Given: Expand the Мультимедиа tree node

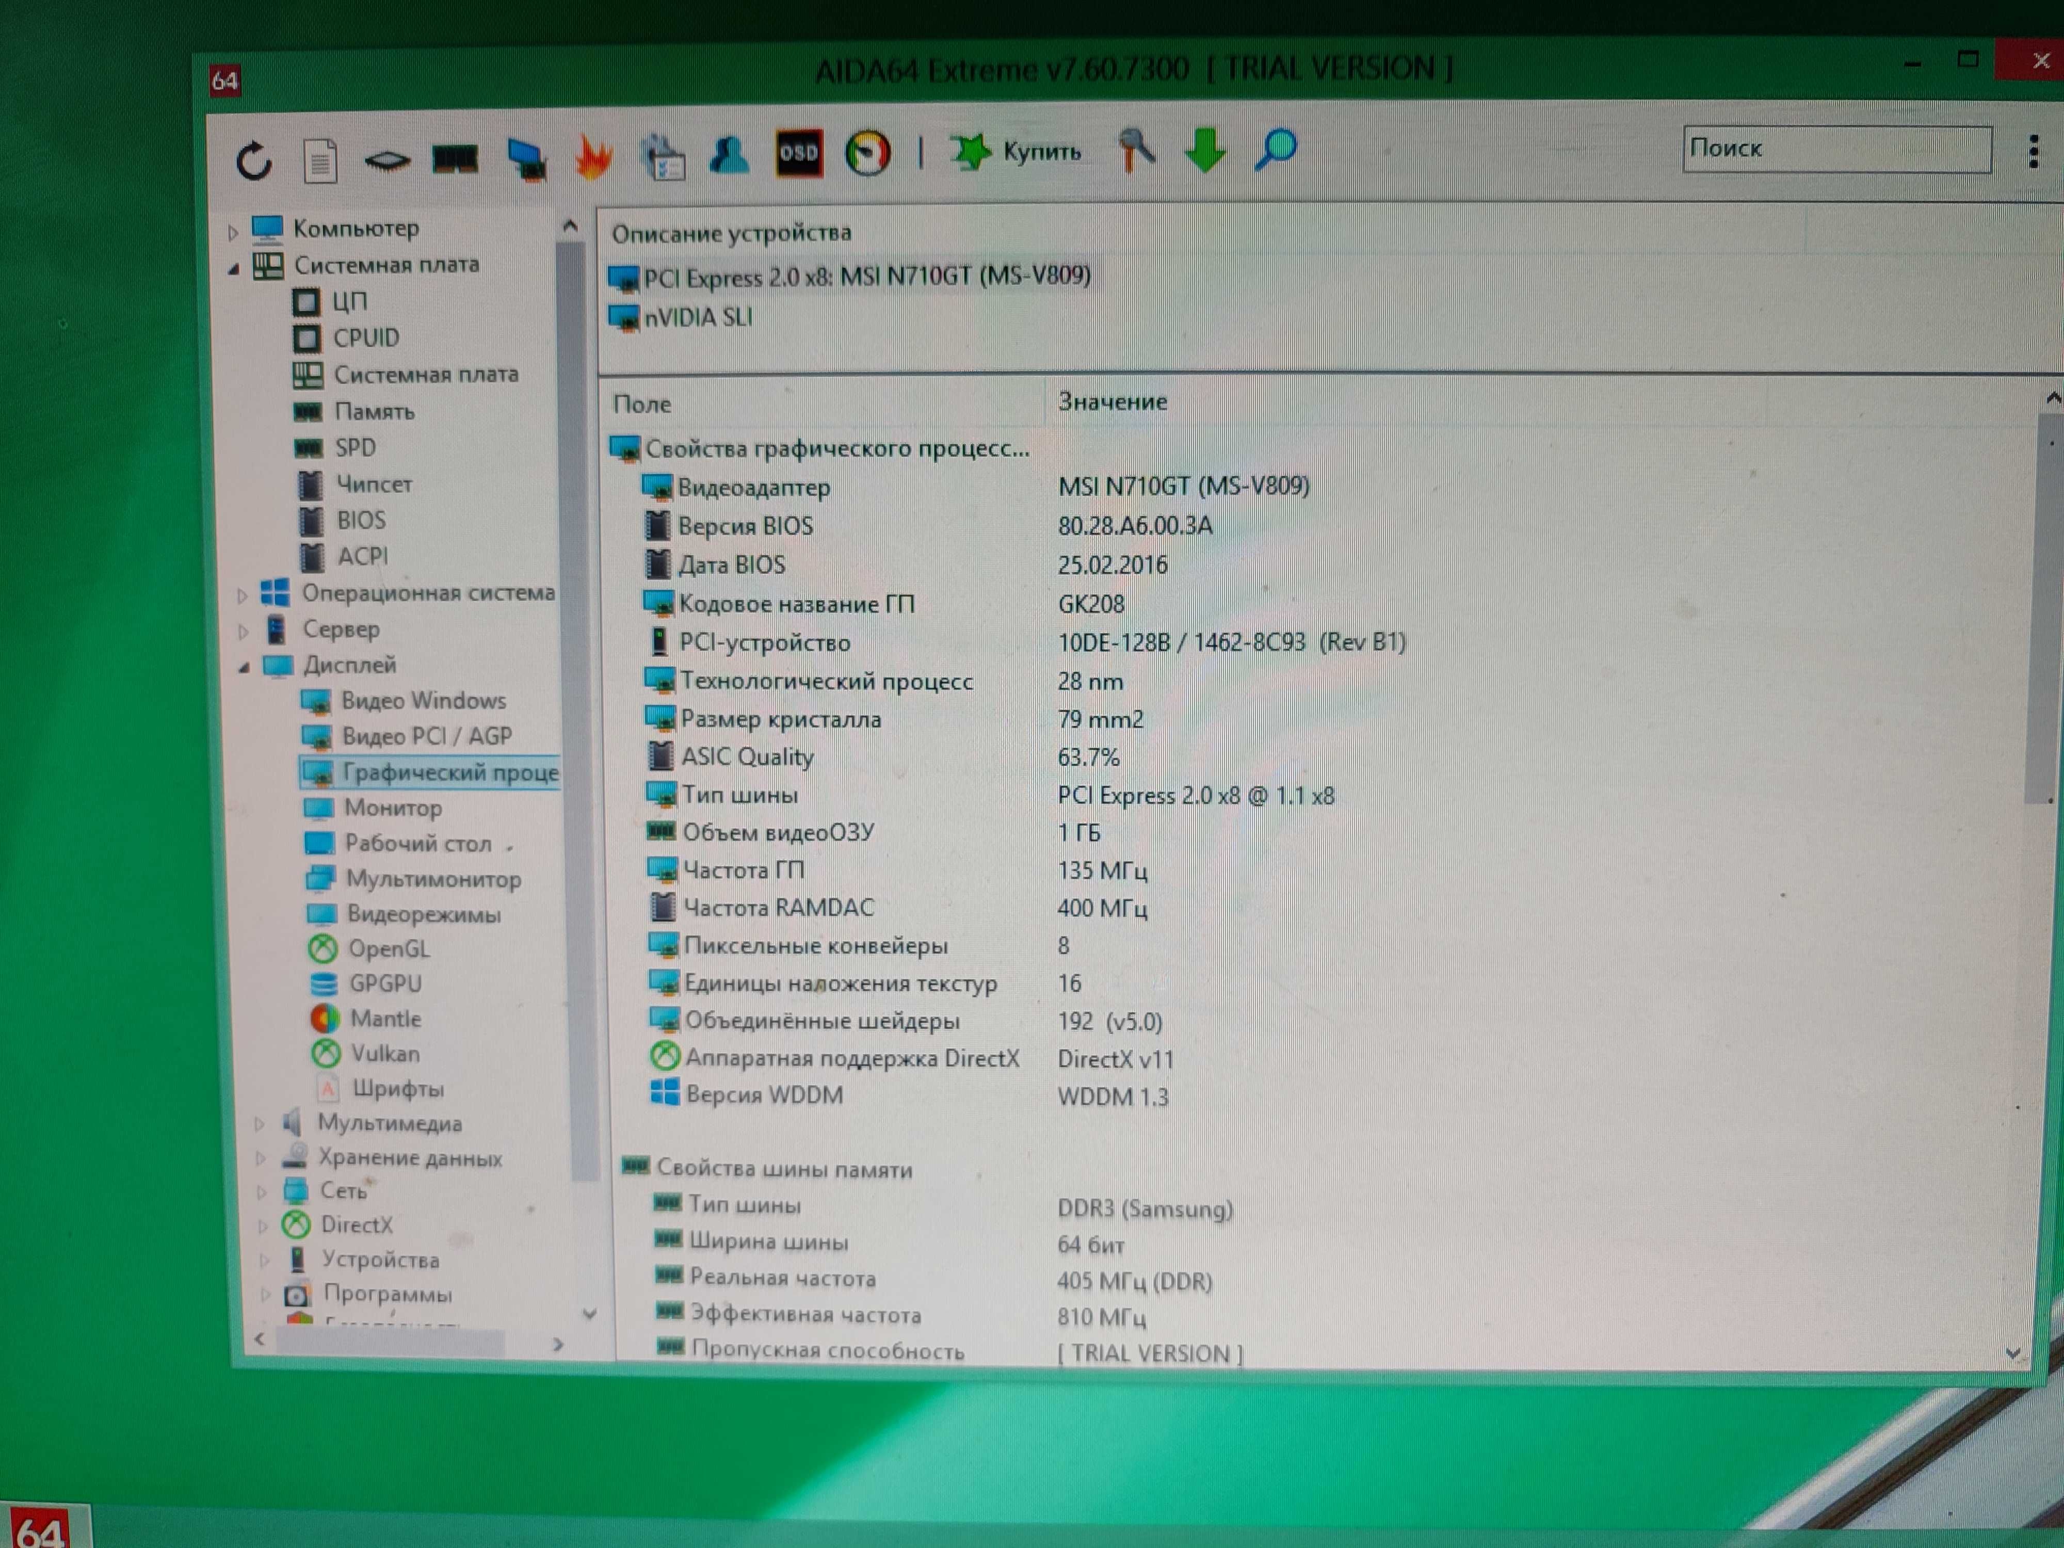Looking at the screenshot, I should tap(260, 1124).
